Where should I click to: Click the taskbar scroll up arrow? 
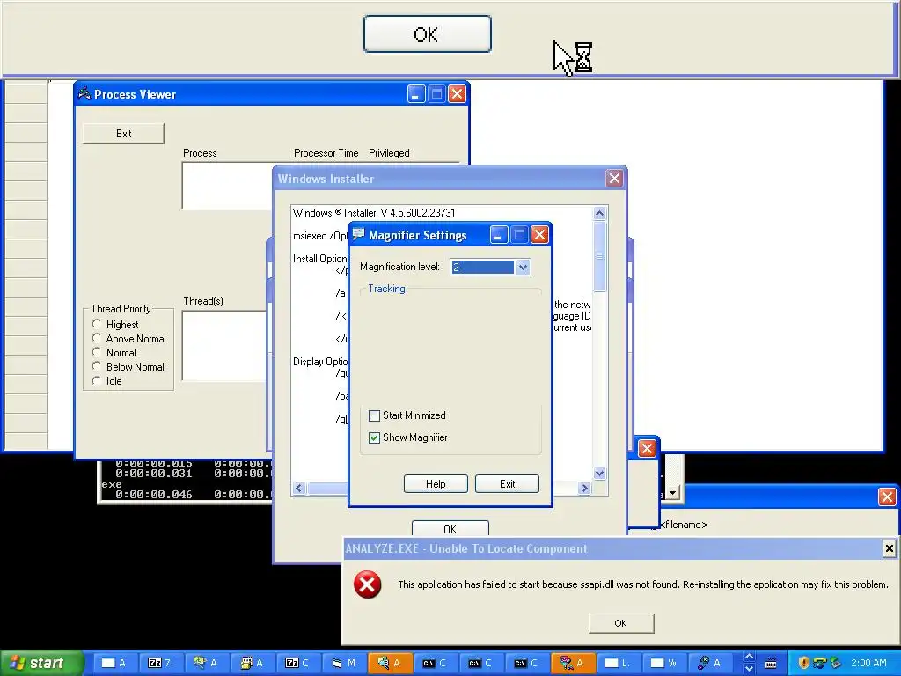pos(749,657)
